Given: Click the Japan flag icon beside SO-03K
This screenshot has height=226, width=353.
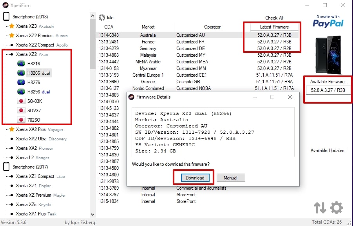Looking at the screenshot, I should (x=21, y=101).
